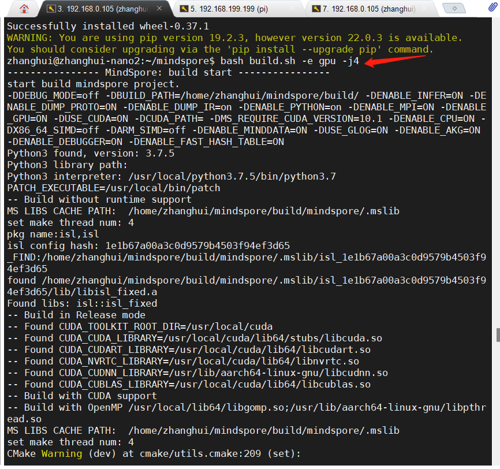Close the tab 7 (zhanghui) session

424,9
